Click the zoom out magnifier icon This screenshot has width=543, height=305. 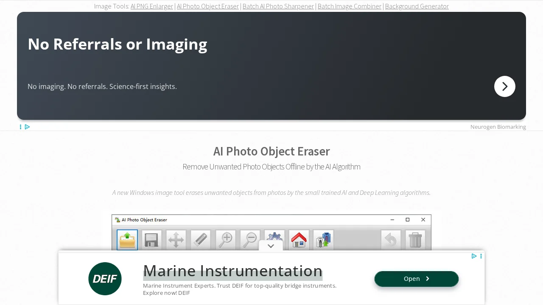[x=250, y=240]
